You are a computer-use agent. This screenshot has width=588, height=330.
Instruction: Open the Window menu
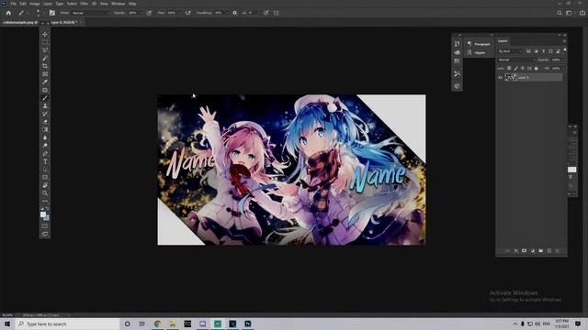coord(119,4)
